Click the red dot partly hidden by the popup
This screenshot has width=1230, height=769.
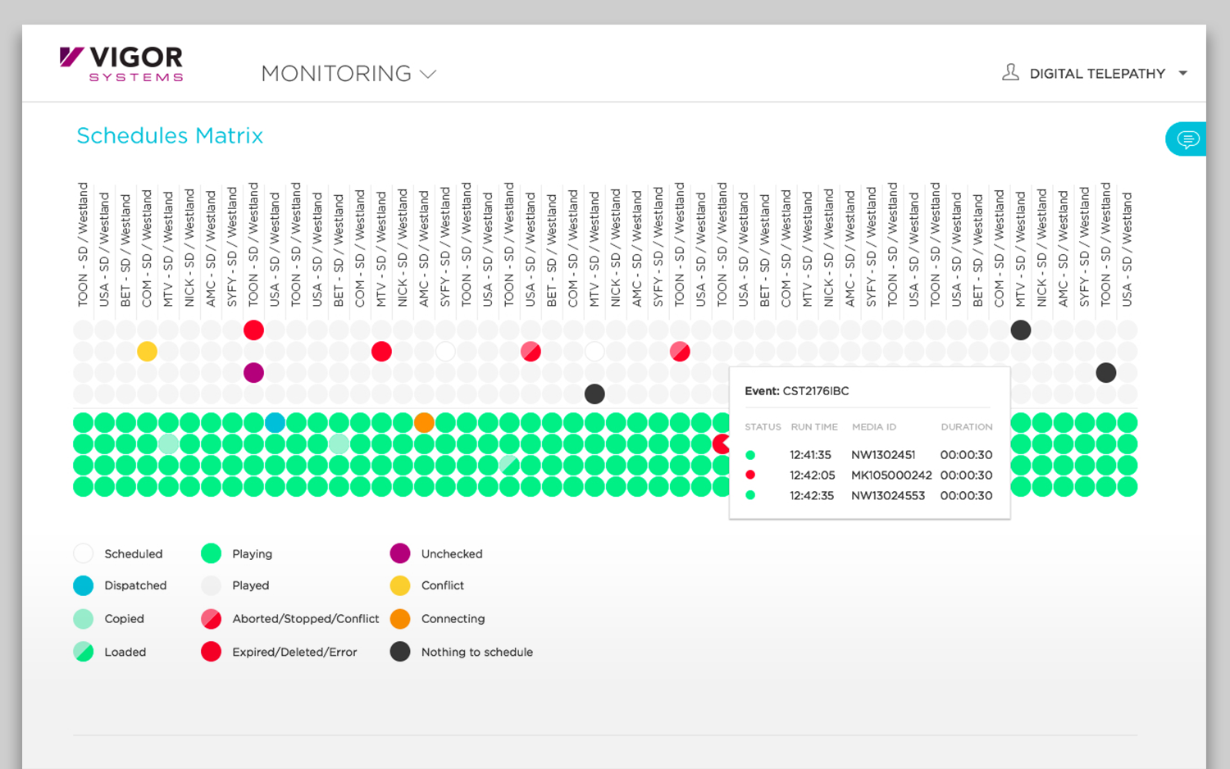coord(721,444)
